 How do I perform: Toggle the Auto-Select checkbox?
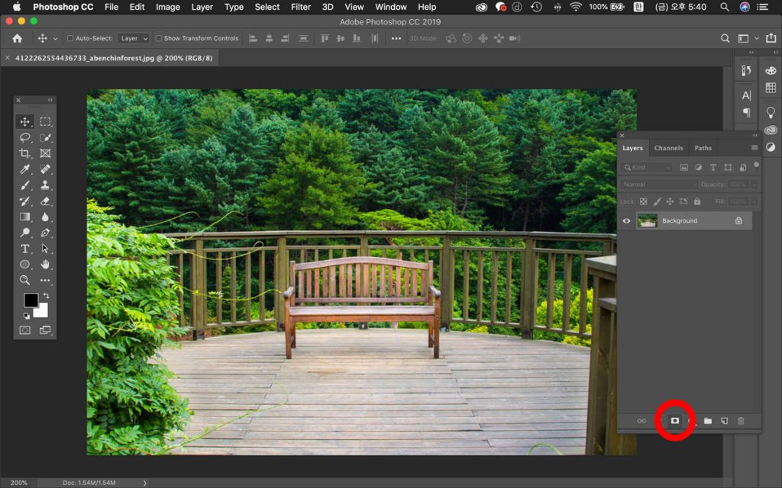coord(70,38)
